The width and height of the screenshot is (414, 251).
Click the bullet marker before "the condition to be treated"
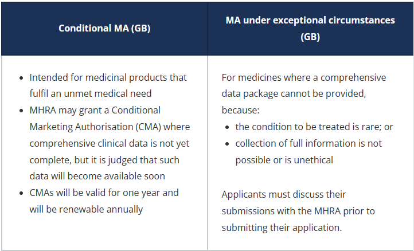click(x=227, y=127)
